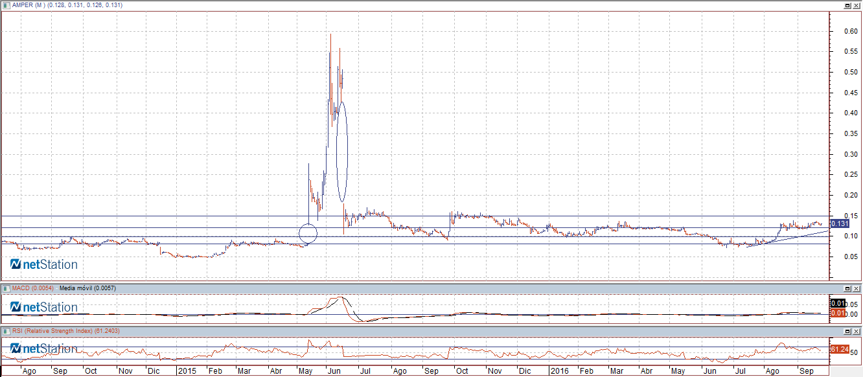Maximize the AMPER price chart panel
863x377 pixels.
click(x=847, y=5)
